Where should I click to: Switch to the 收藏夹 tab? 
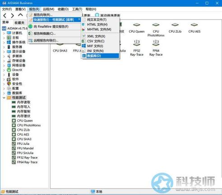(x=19, y=23)
